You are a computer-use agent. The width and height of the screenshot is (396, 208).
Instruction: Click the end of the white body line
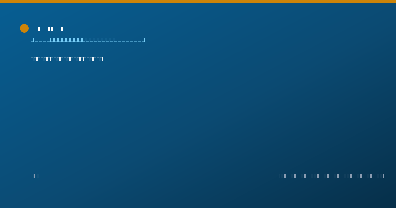(101, 59)
